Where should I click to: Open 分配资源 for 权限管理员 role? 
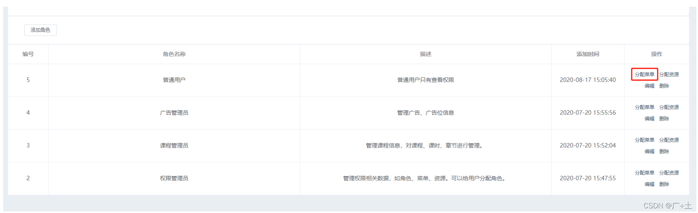click(x=669, y=173)
